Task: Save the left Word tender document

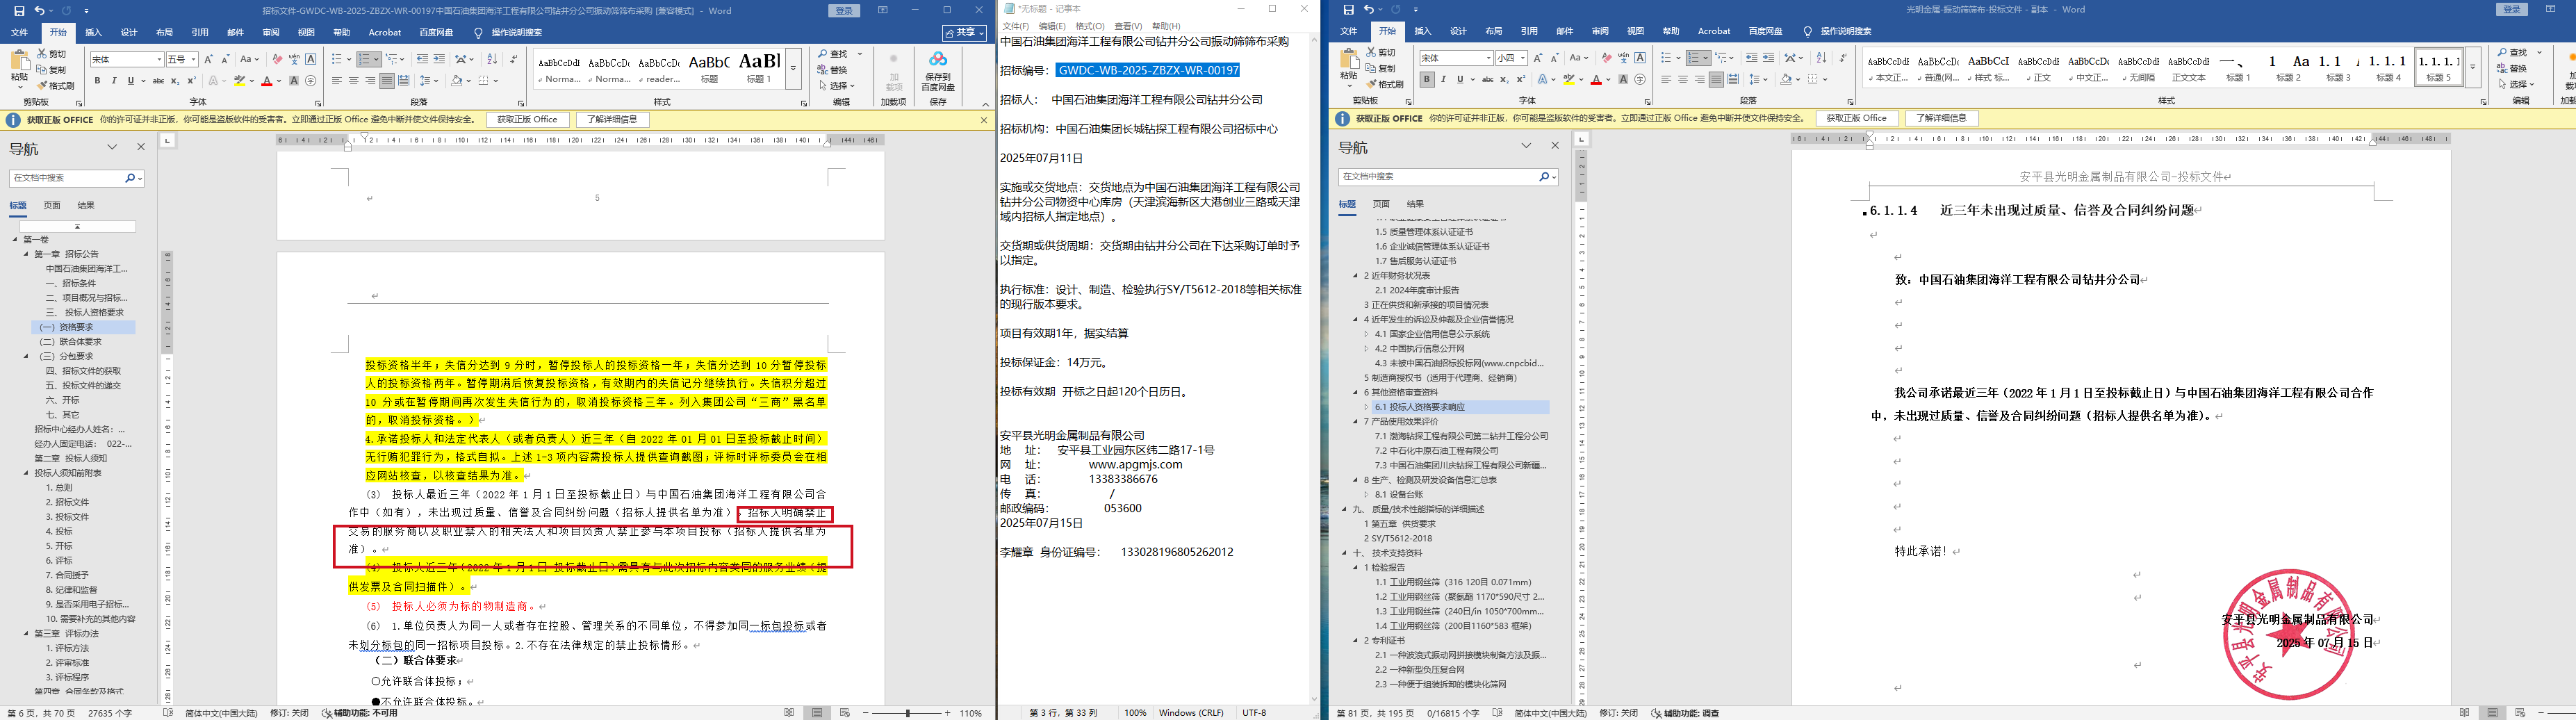Action: click(x=19, y=11)
